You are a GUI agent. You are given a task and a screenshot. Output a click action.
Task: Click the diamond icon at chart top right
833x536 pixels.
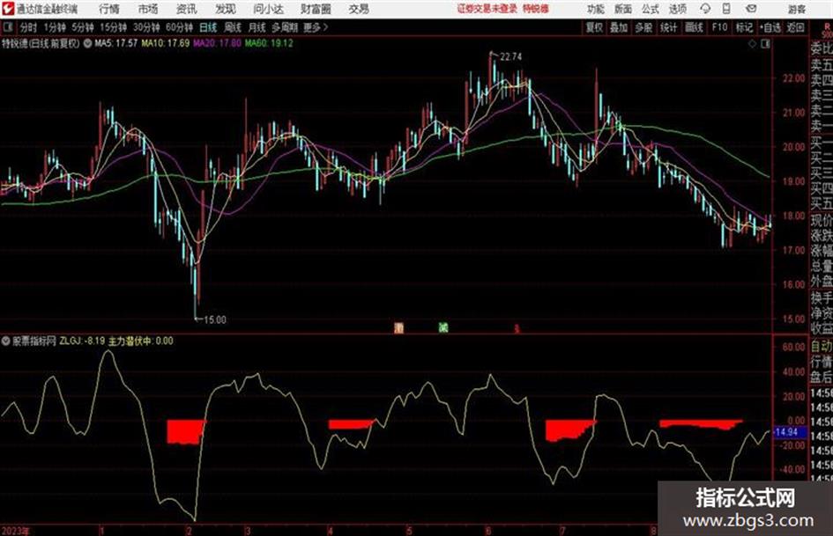pos(752,44)
